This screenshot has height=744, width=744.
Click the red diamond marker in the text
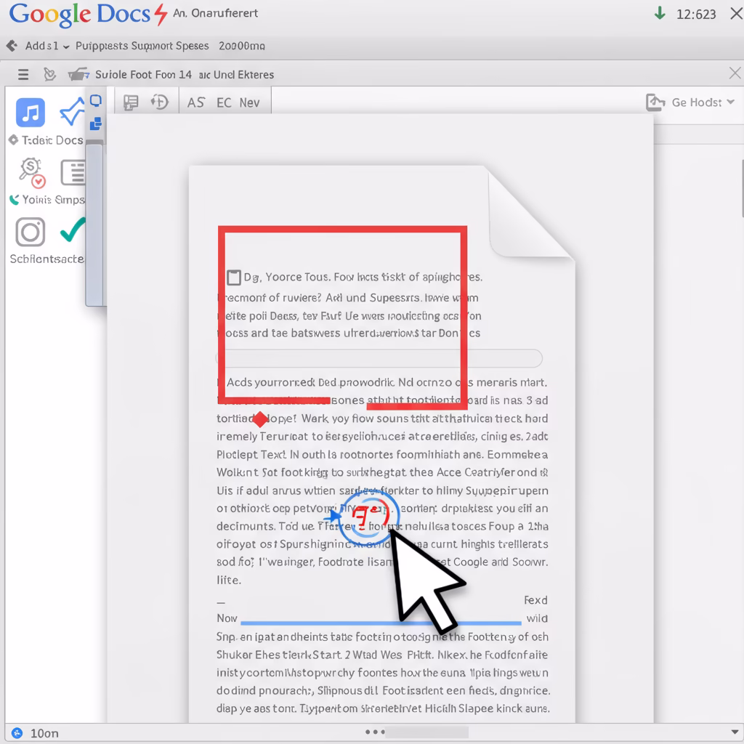pos(260,419)
